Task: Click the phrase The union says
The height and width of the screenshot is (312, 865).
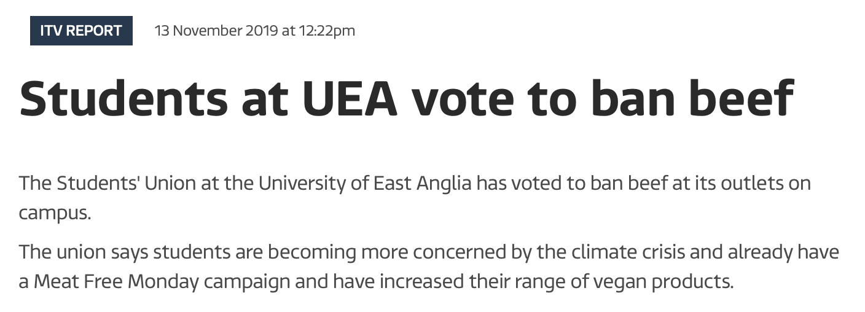Action: [x=82, y=252]
